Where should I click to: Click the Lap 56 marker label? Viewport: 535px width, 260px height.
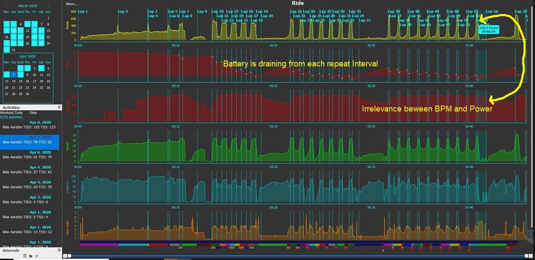click(x=492, y=11)
